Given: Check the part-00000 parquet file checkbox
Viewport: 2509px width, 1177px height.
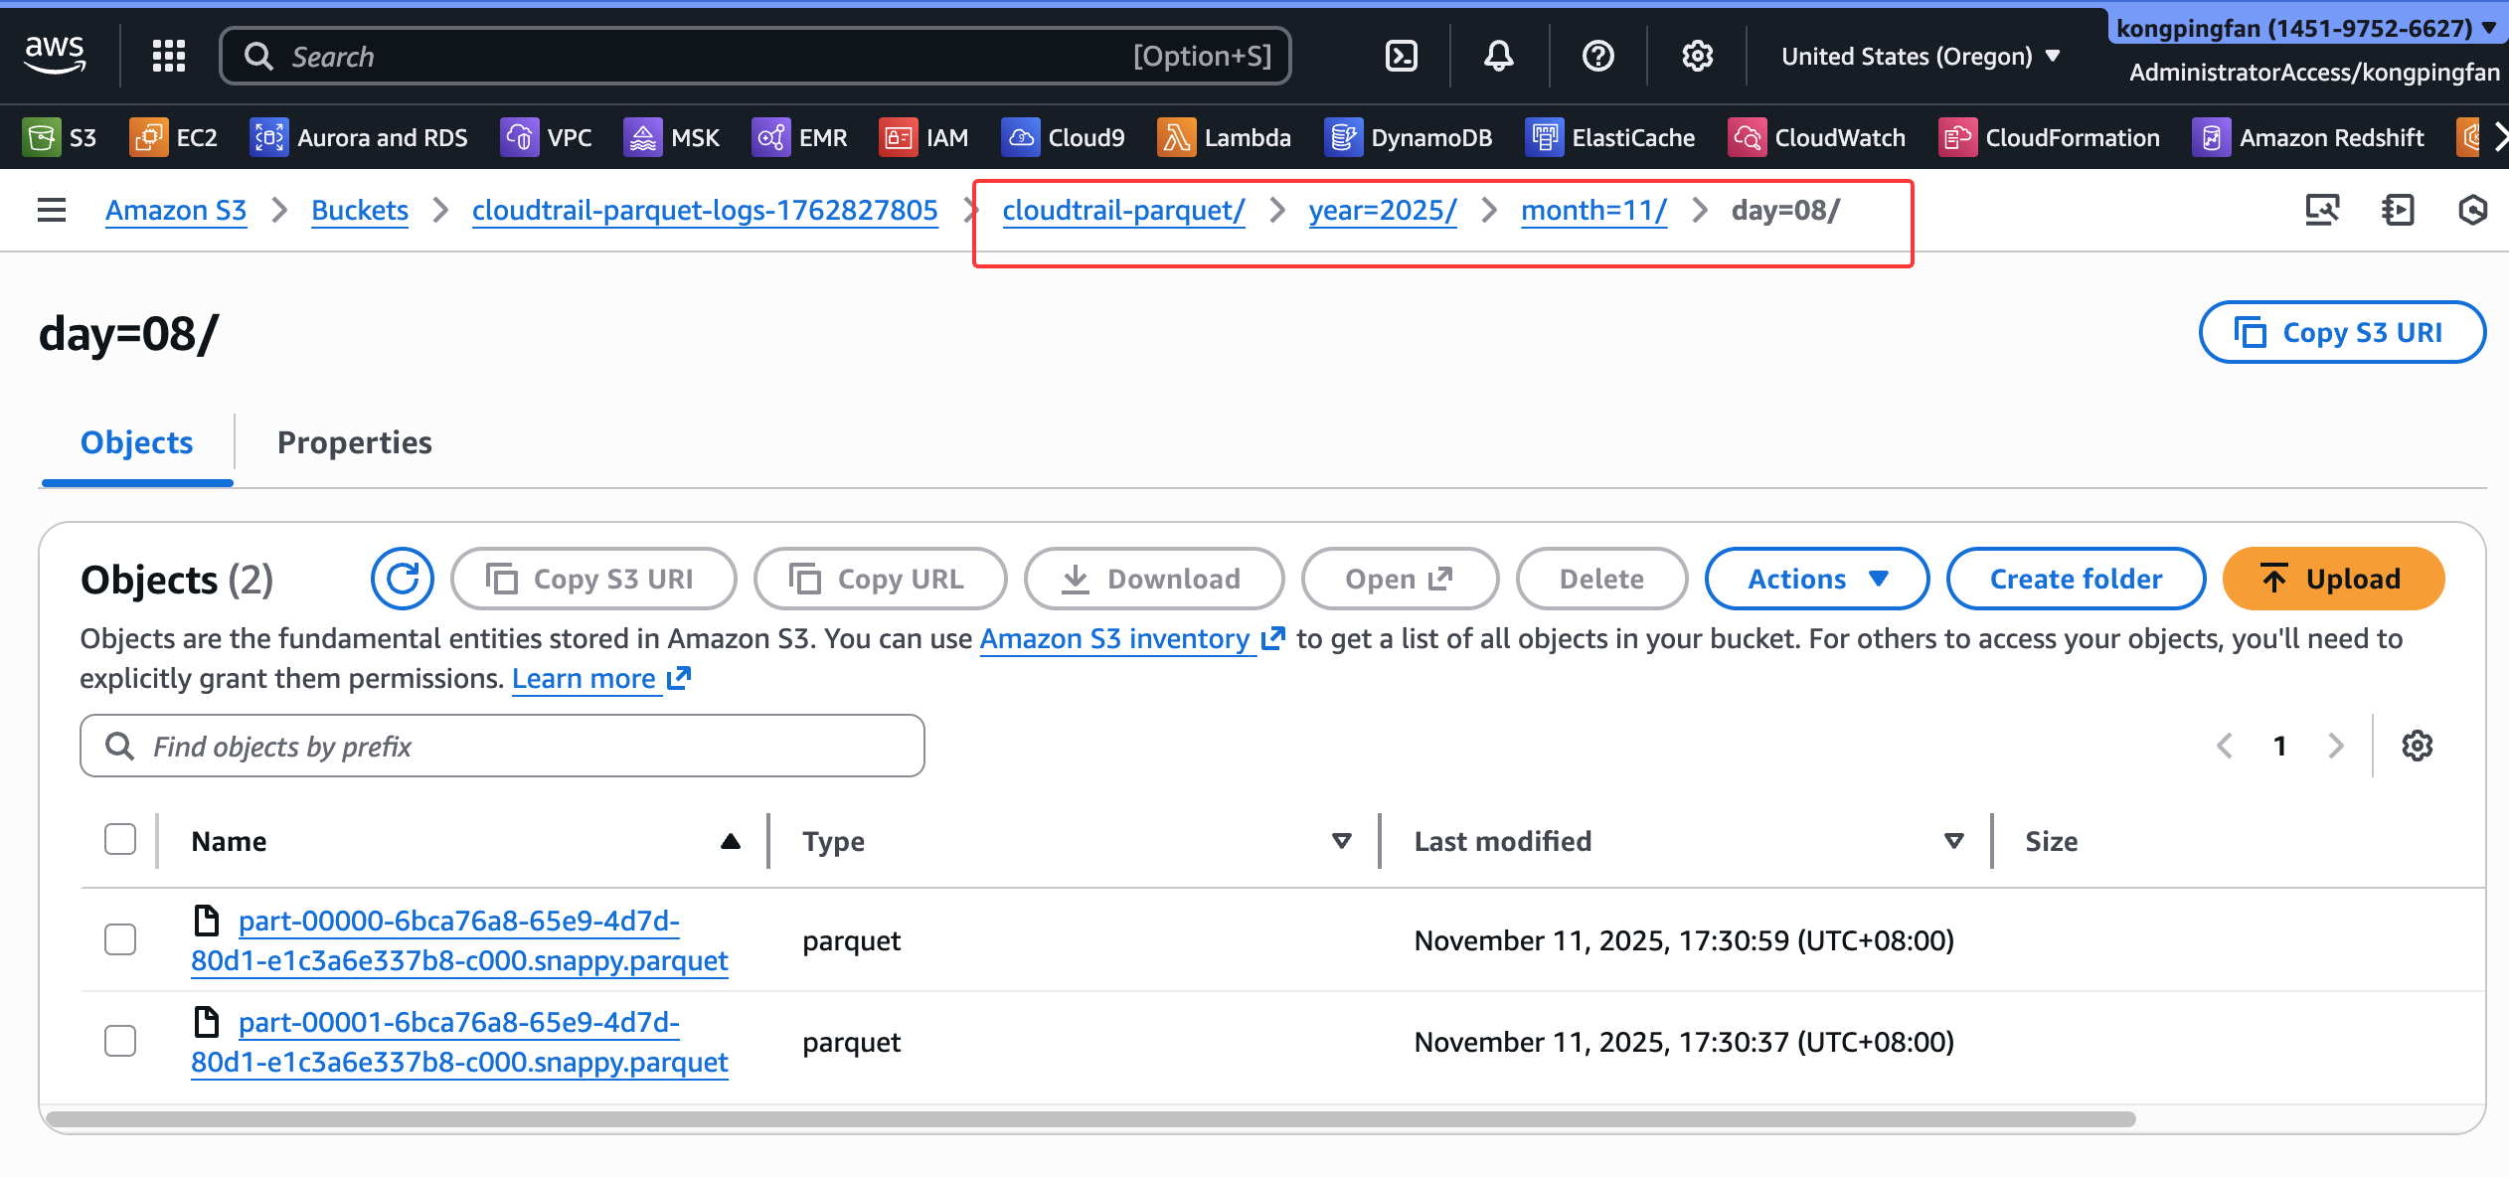Looking at the screenshot, I should coord(120,939).
